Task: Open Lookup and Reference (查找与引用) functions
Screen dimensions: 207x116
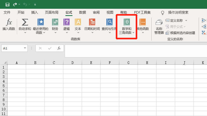Action: (110, 22)
